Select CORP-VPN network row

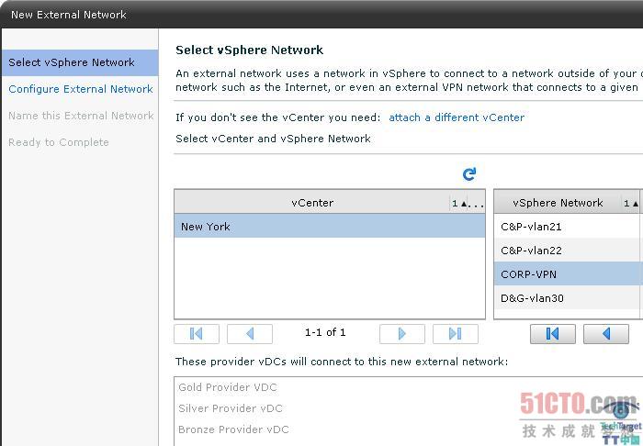569,274
